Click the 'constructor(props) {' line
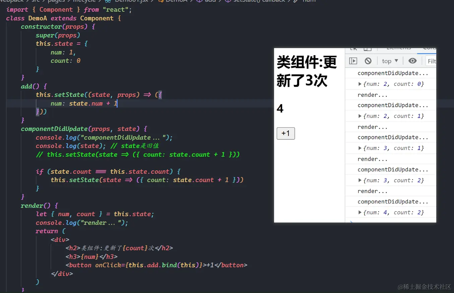The image size is (454, 293). pyautogui.click(x=58, y=27)
